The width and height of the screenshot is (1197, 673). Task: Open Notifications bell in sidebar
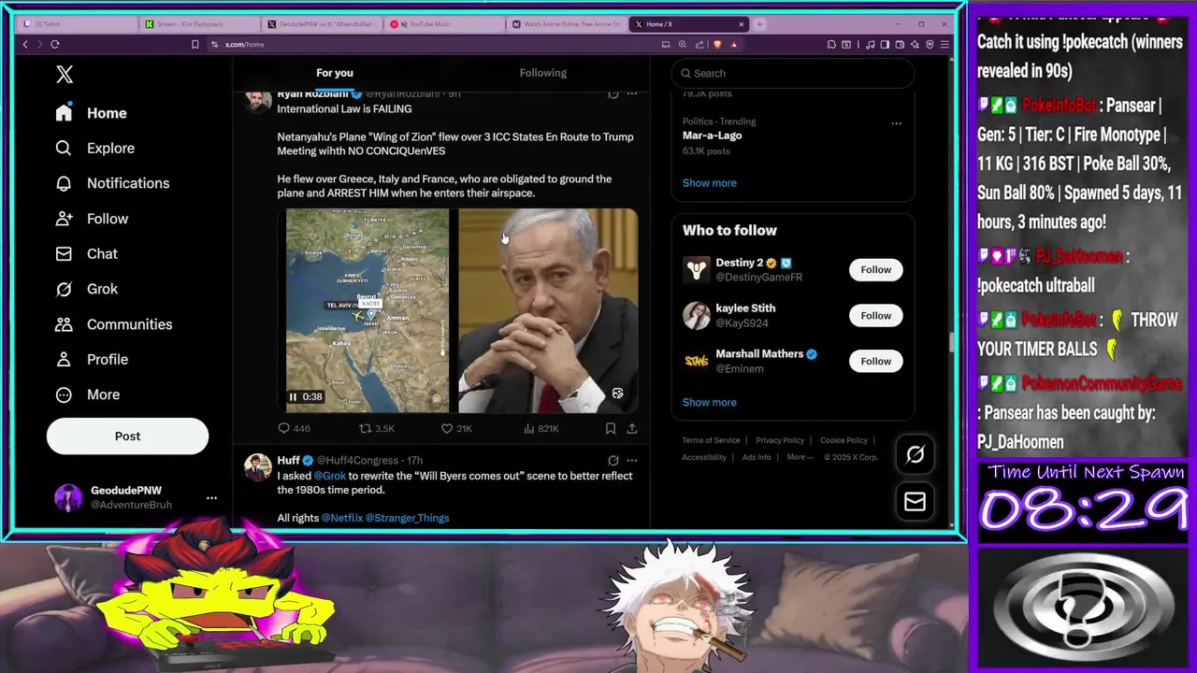tap(64, 183)
